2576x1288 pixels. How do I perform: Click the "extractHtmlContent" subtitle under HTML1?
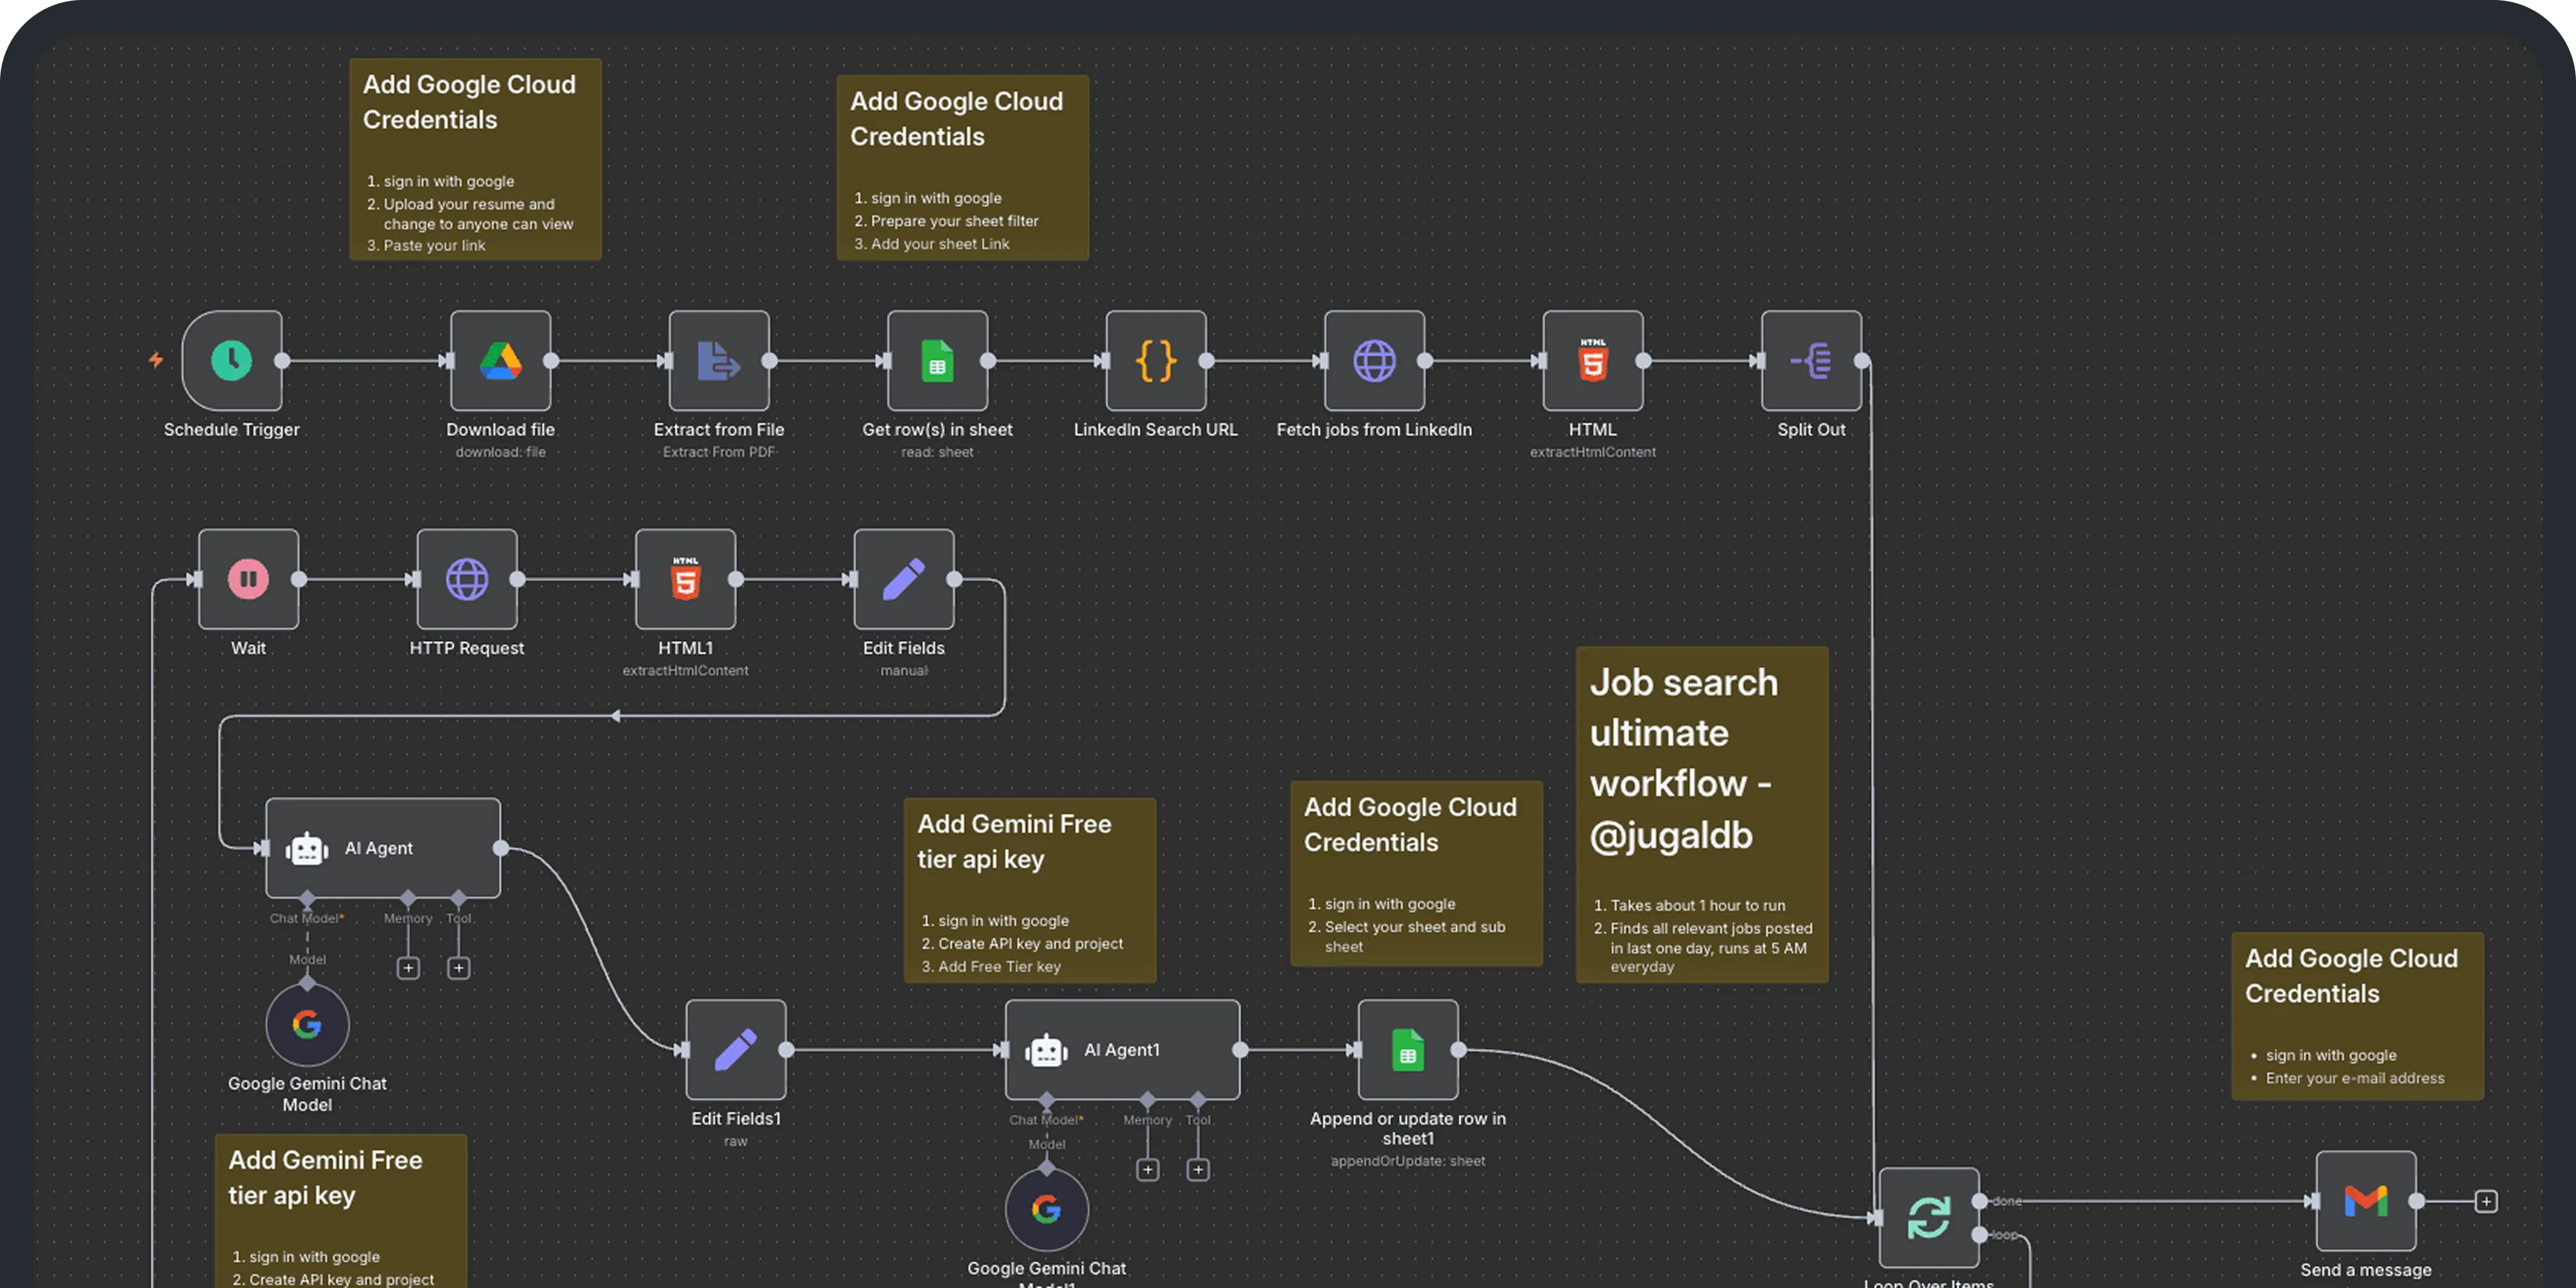[685, 670]
